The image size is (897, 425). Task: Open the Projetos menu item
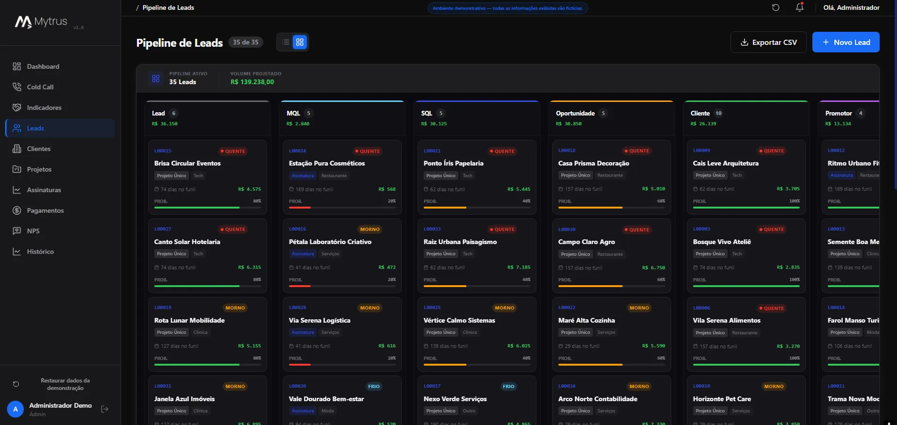point(60,169)
